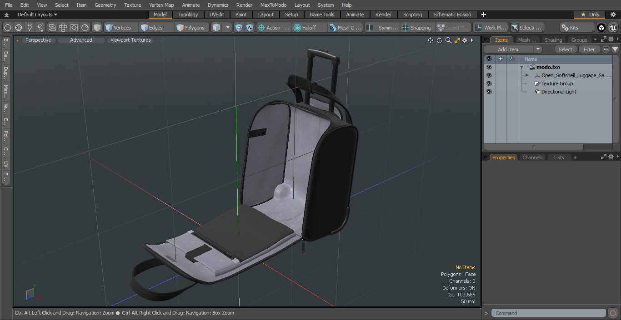Click the Filter button in Items panel
Viewport: 621px width, 320px height.
coord(589,49)
